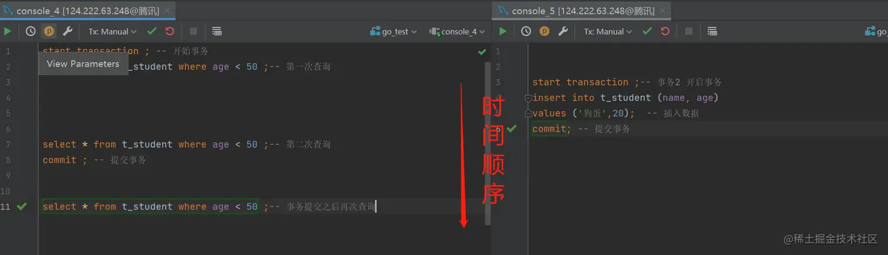
Task: Toggle in-editor results icon in console_5
Action: [712, 32]
